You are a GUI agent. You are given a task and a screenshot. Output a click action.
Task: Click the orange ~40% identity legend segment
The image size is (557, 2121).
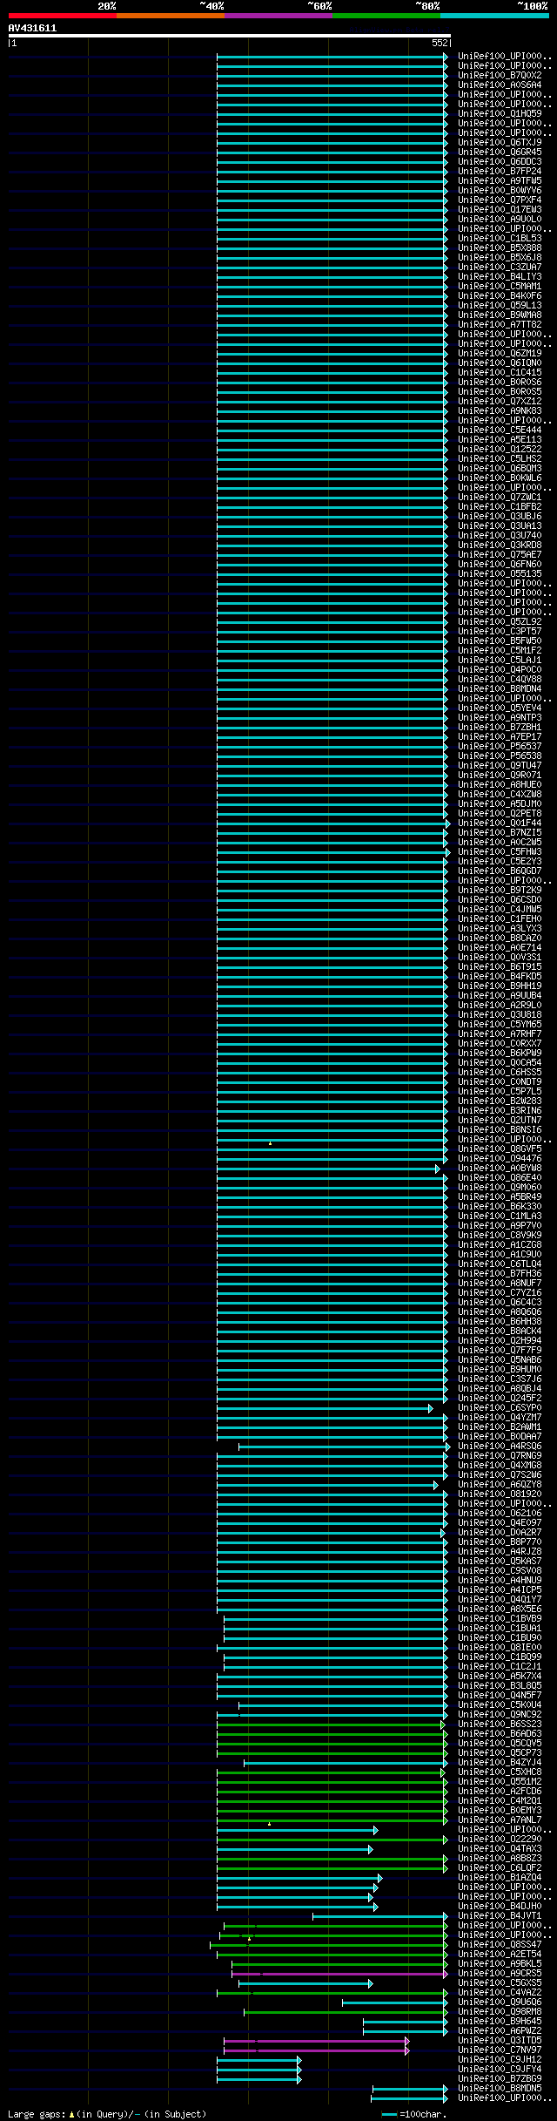[171, 16]
